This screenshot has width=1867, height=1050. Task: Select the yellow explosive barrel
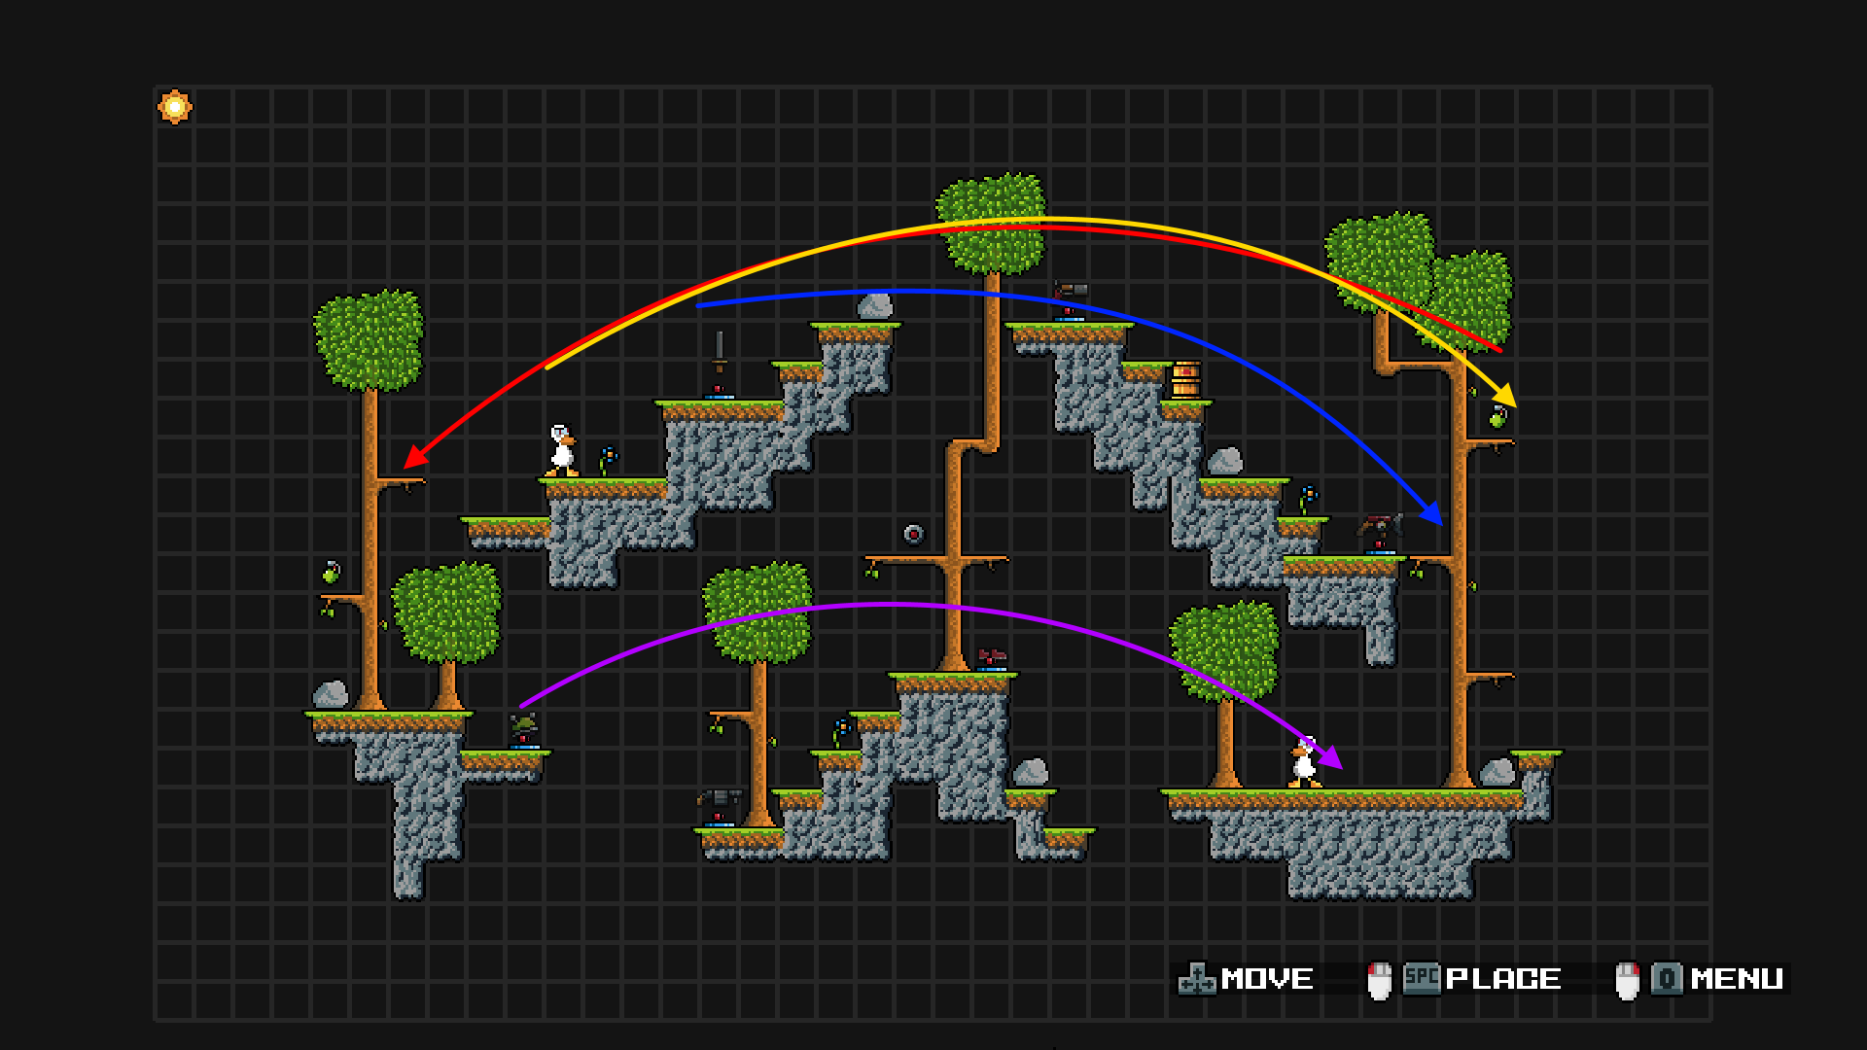tap(1185, 379)
